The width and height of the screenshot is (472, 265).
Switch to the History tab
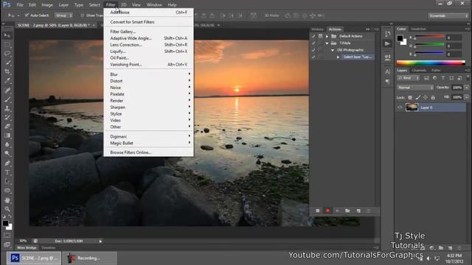click(317, 29)
